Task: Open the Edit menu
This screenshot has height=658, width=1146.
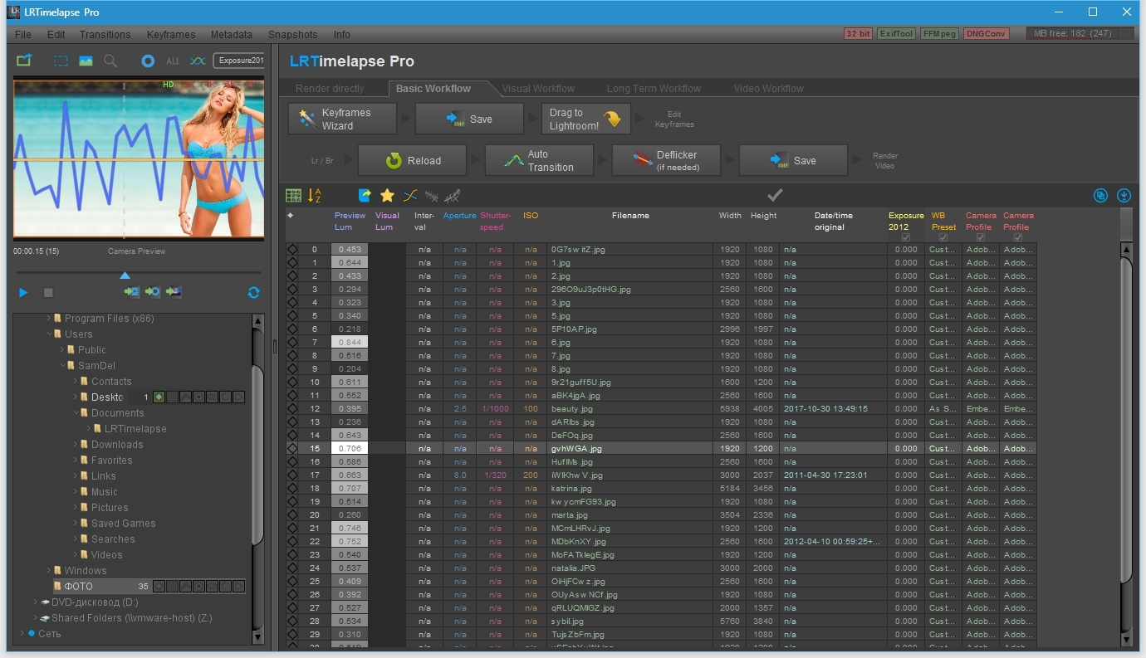Action: coord(56,35)
